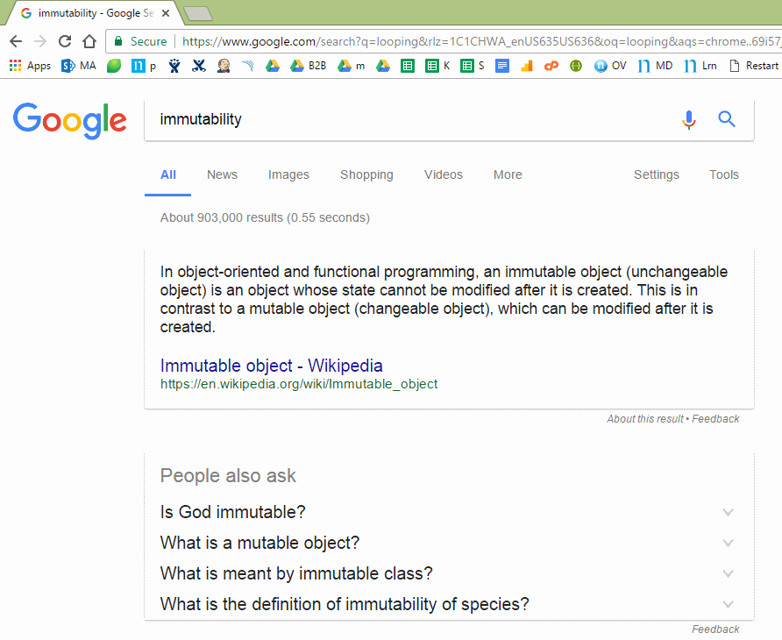Open the B2B Google Drive bookmark
The image size is (782, 640).
[309, 66]
